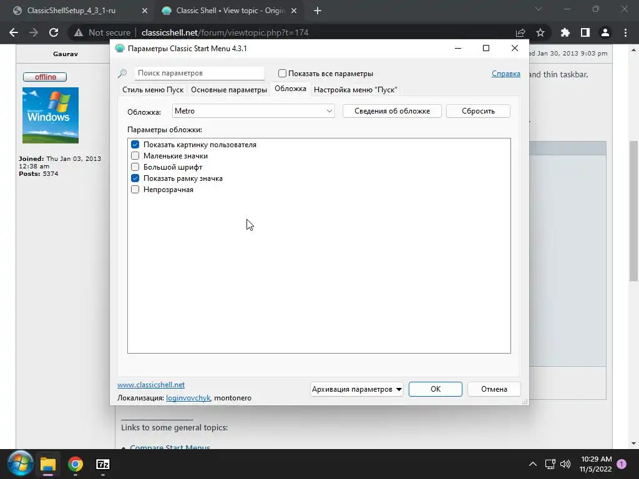Screen dimensions: 639x479
Task: Open the notification center badge
Action: 622,464
